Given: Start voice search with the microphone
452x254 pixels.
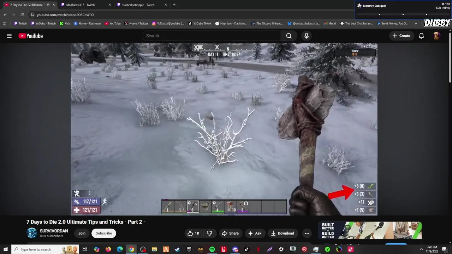Looking at the screenshot, I should [307, 36].
